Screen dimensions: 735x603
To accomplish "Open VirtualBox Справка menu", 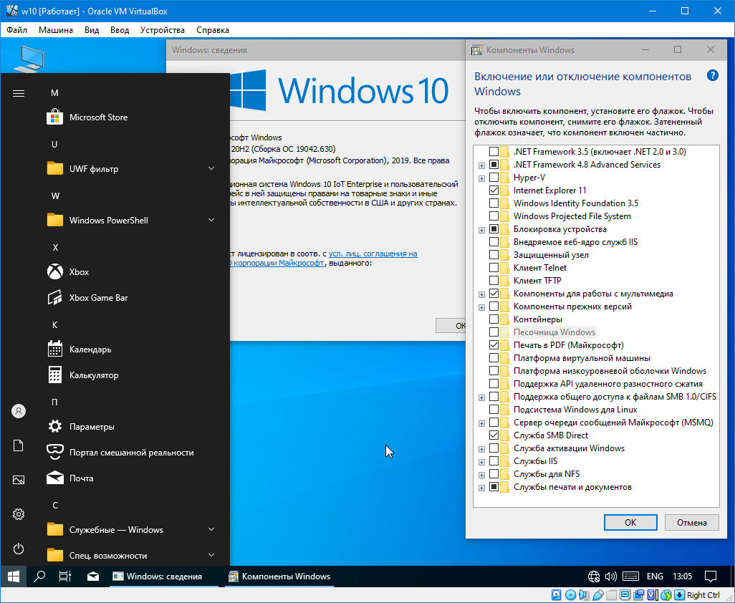I will 213,30.
